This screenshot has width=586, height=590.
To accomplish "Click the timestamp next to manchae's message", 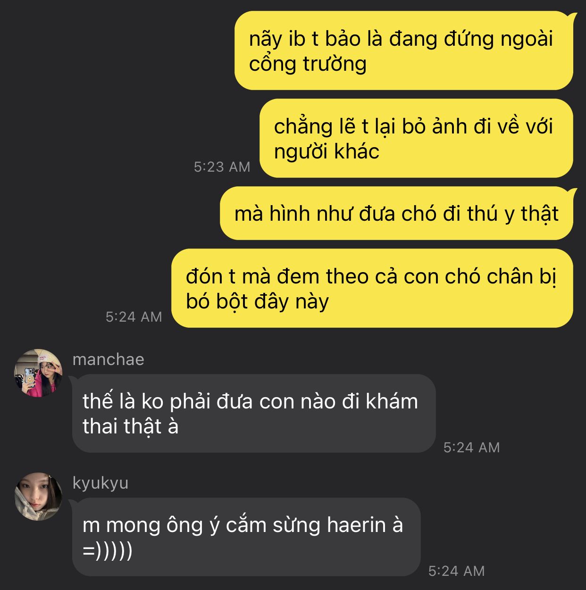I will coord(472,447).
